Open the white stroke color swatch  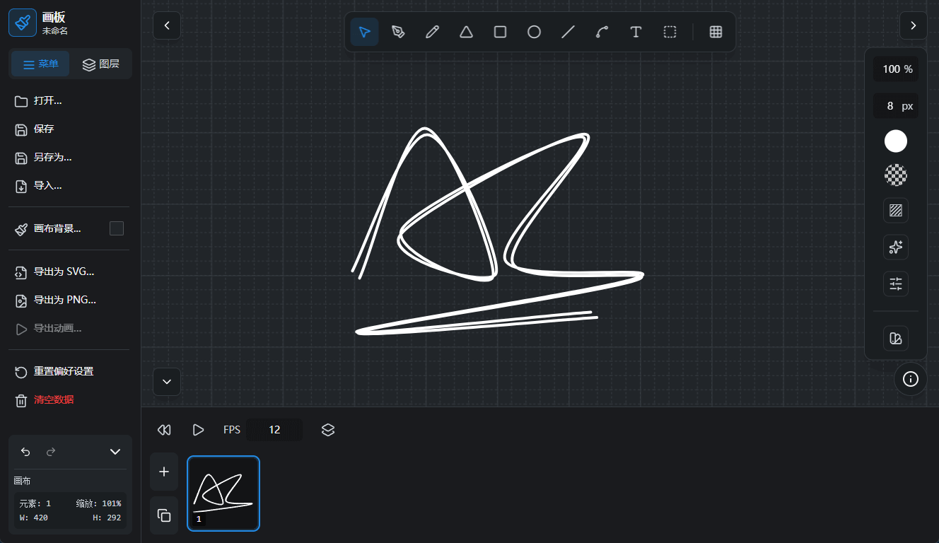coord(896,141)
